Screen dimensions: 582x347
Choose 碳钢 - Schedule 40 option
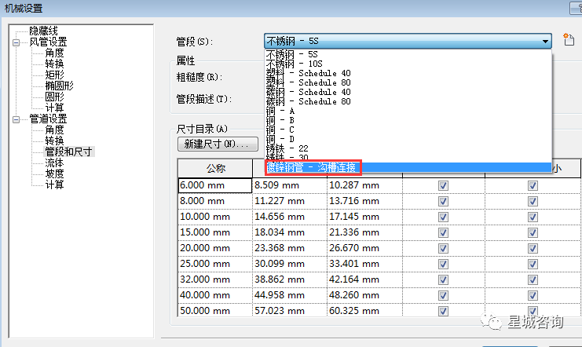coord(408,92)
